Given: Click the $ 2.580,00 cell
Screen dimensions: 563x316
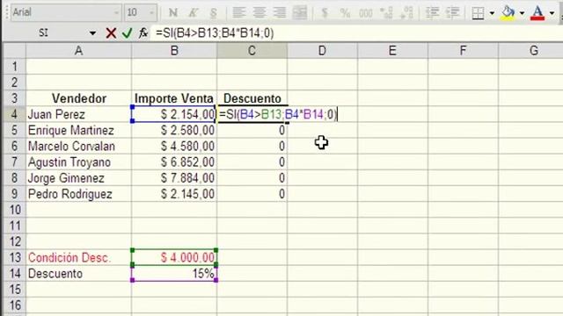Looking at the screenshot, I should tap(174, 130).
